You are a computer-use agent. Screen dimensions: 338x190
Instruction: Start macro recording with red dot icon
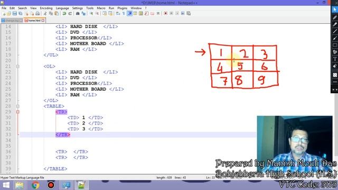click(x=165, y=13)
